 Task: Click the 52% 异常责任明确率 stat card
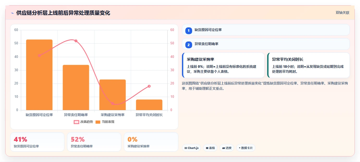coord(94,142)
